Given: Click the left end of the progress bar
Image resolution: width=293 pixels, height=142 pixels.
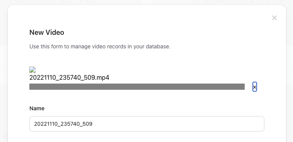Looking at the screenshot, I should coord(31,87).
